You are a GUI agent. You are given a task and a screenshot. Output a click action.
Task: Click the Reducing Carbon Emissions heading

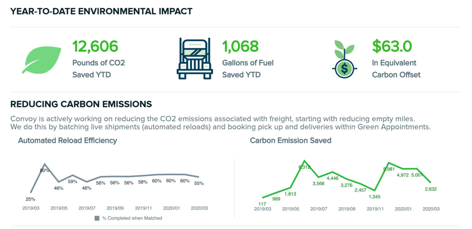pyautogui.click(x=81, y=104)
